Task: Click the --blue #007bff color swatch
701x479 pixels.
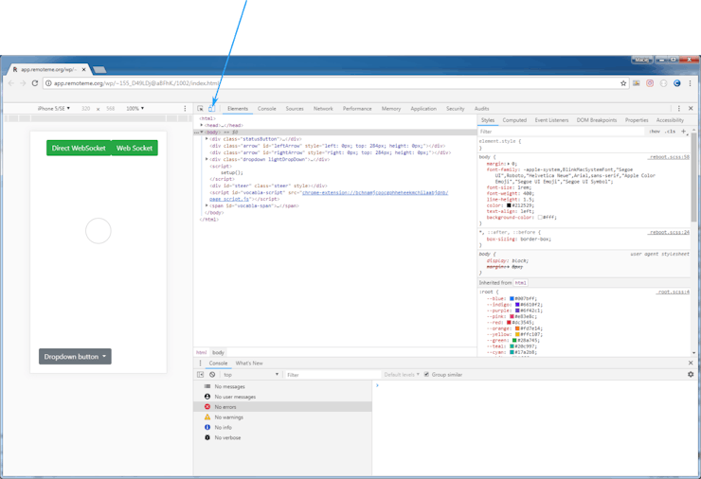Action: pyautogui.click(x=512, y=298)
